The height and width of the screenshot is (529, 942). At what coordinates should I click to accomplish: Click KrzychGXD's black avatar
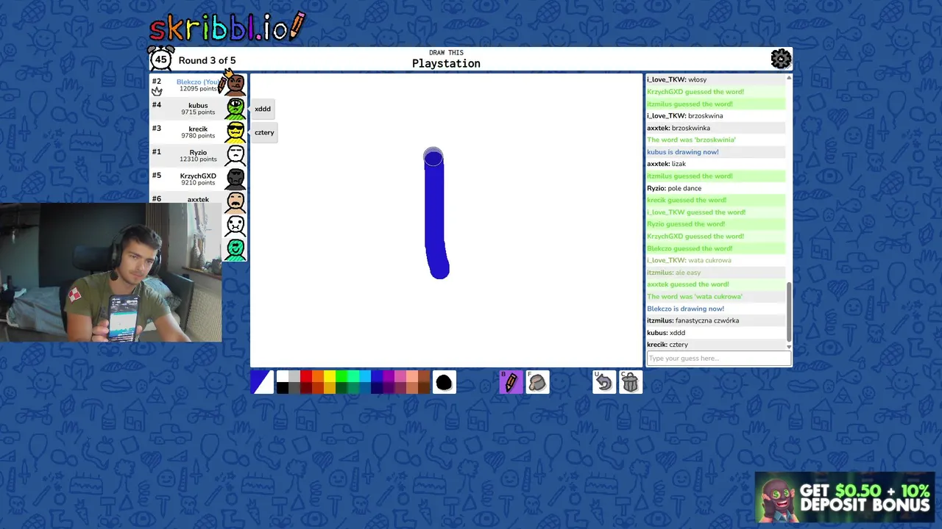[235, 179]
